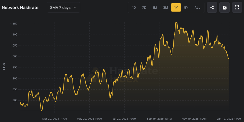
Task: Select the 1D time range
Action: point(134,8)
